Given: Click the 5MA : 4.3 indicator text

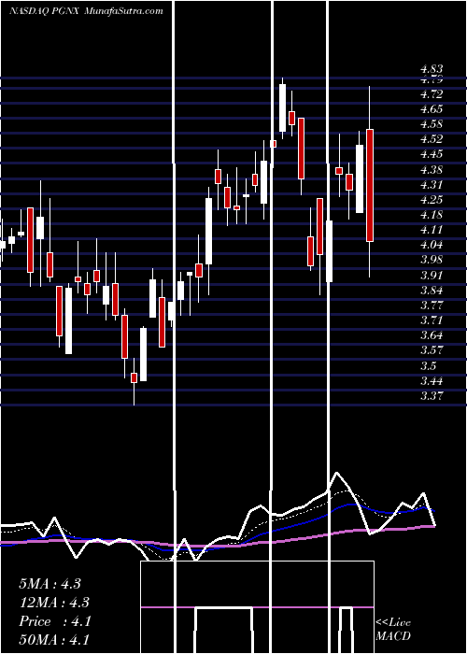Looking at the screenshot, I should 50,584.
